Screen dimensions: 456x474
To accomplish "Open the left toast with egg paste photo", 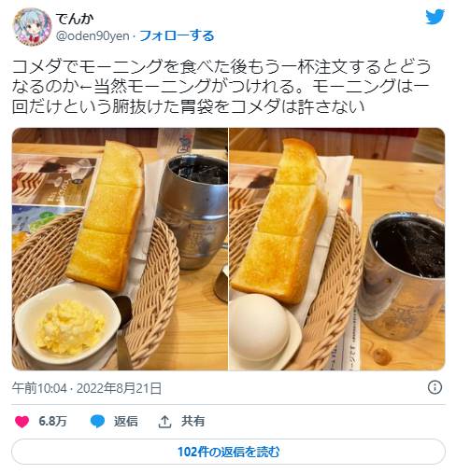I will pyautogui.click(x=120, y=249).
